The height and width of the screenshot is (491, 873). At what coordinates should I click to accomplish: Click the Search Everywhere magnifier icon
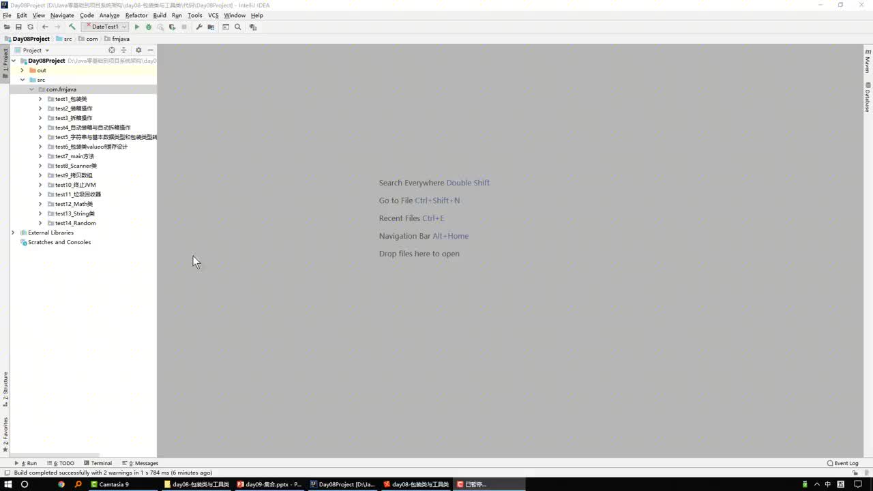point(237,27)
